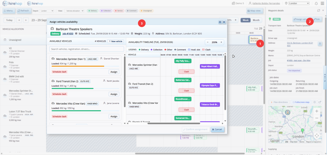The width and height of the screenshot is (327, 155).
Task: Click the plus zoom button beside Week toggle
Action: coord(235,20)
